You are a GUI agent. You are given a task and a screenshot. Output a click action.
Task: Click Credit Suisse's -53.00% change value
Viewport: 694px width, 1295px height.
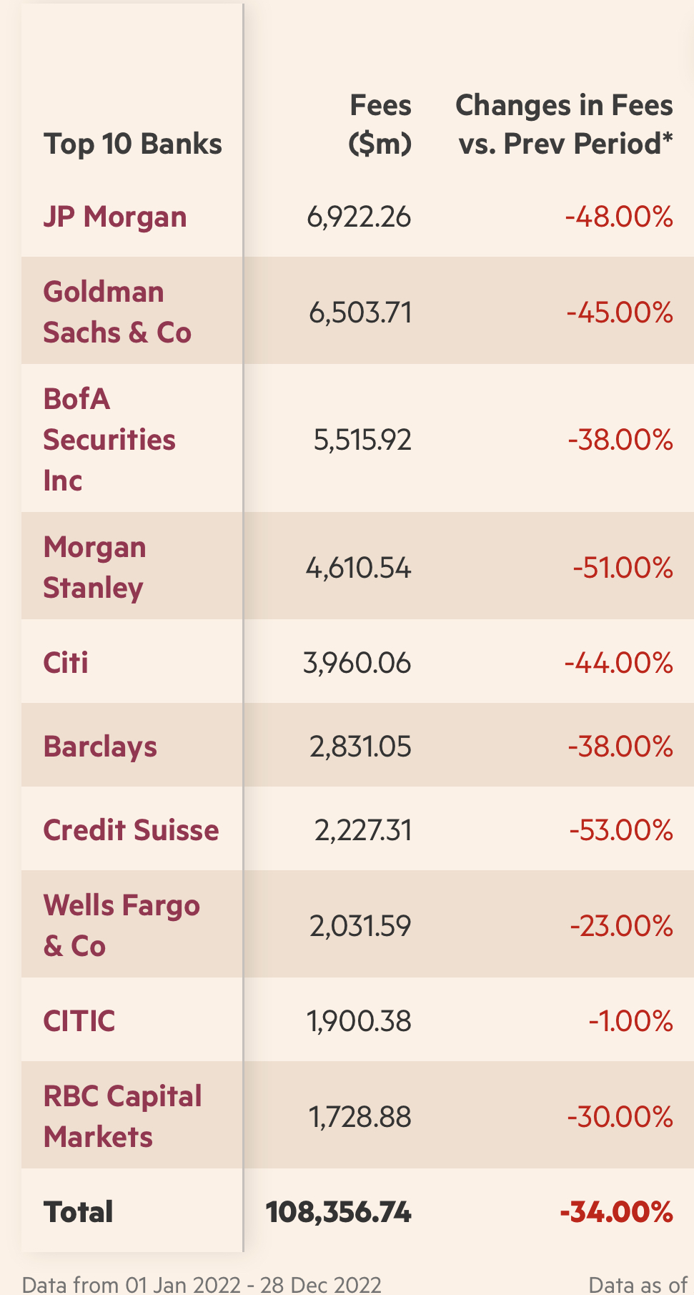(621, 830)
